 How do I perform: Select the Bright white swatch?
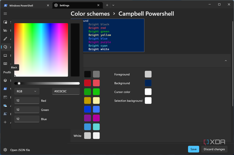pos(96,136)
